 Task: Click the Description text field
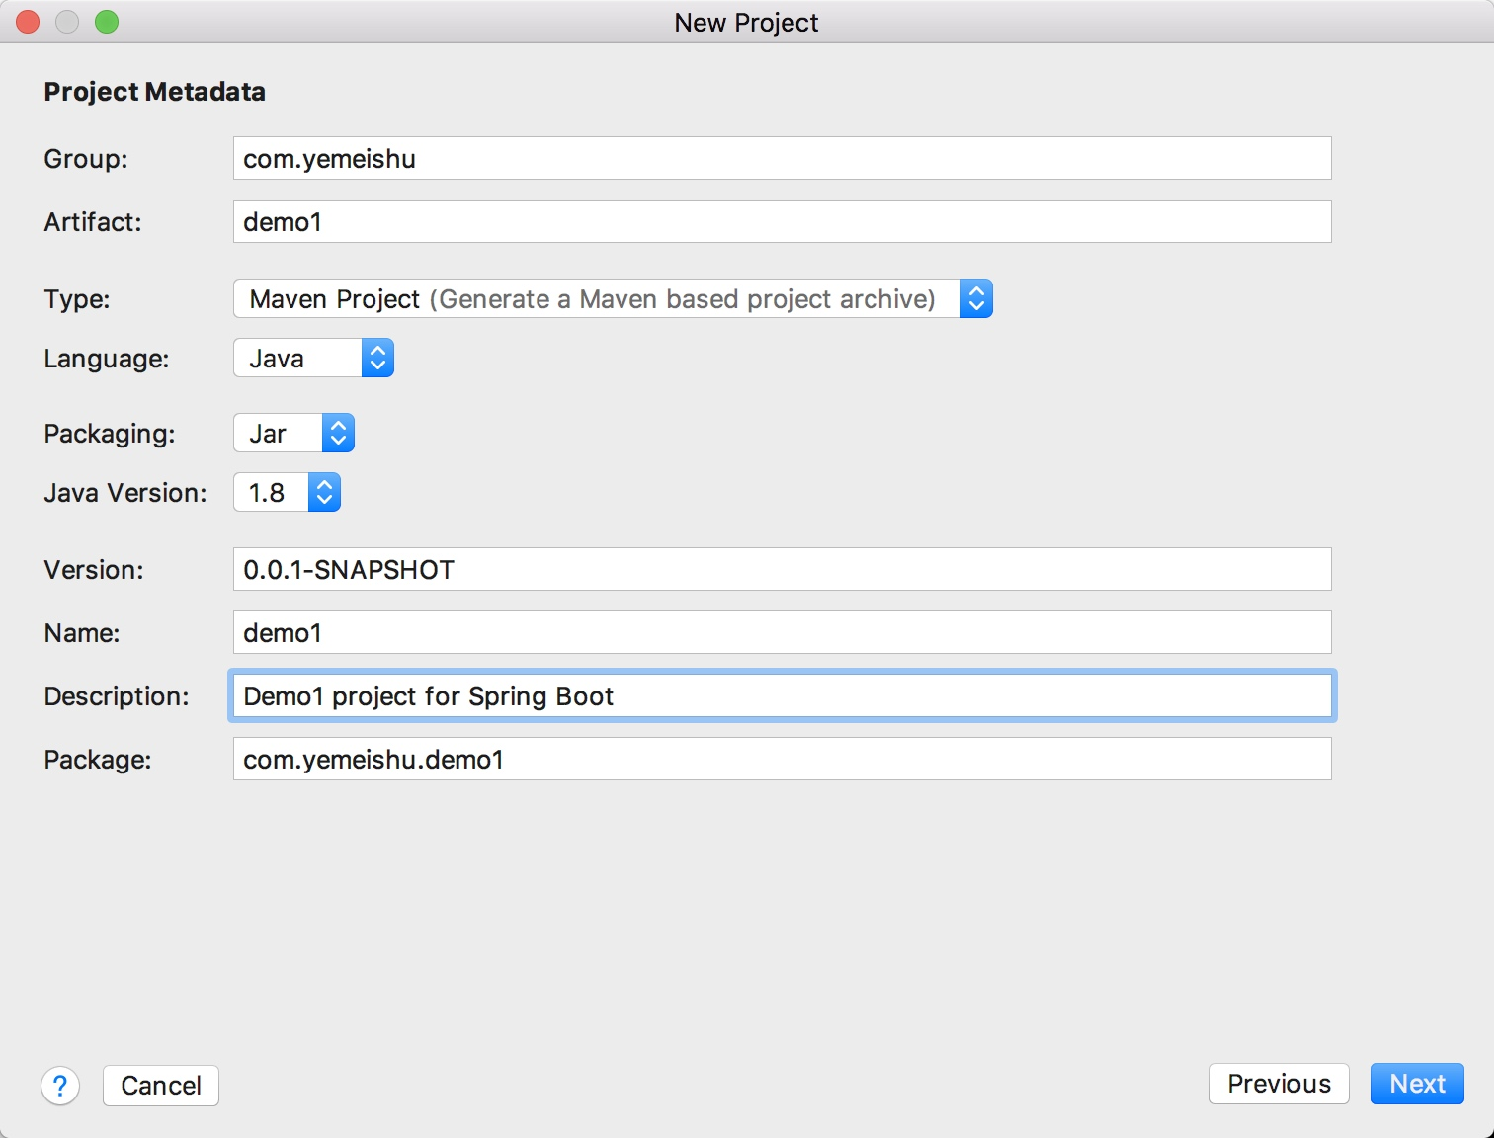click(x=782, y=695)
